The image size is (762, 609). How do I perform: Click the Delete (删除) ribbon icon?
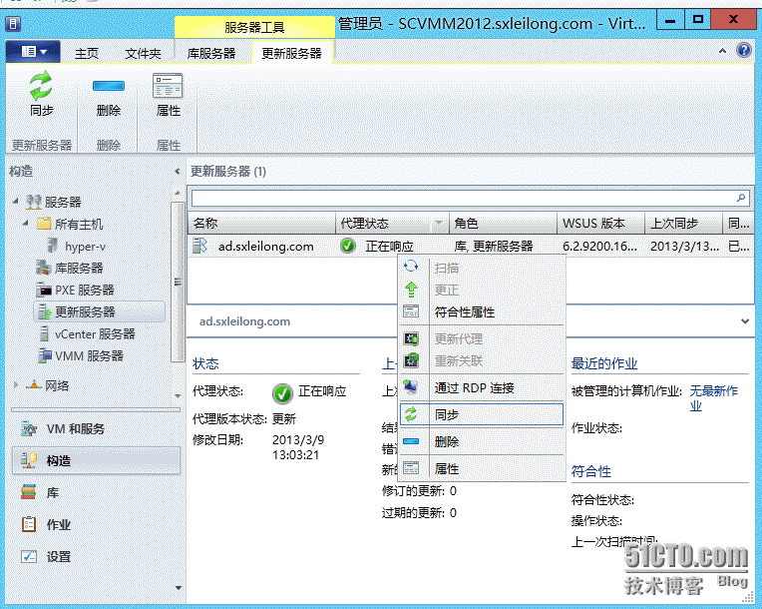[109, 97]
